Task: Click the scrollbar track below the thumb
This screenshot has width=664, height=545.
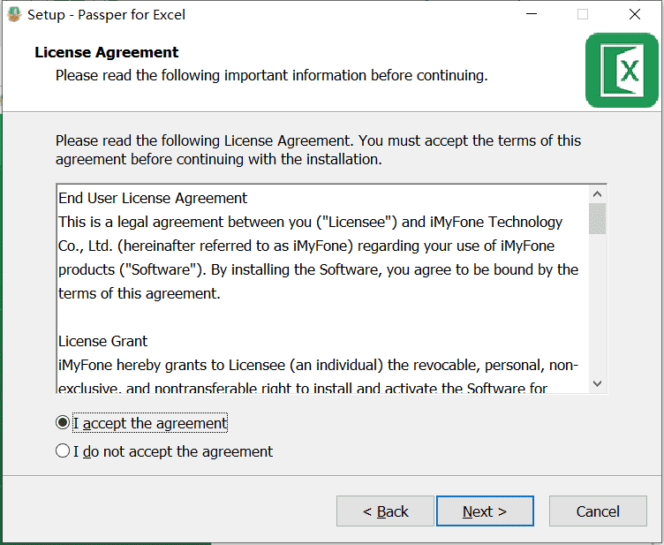Action: tap(598, 304)
